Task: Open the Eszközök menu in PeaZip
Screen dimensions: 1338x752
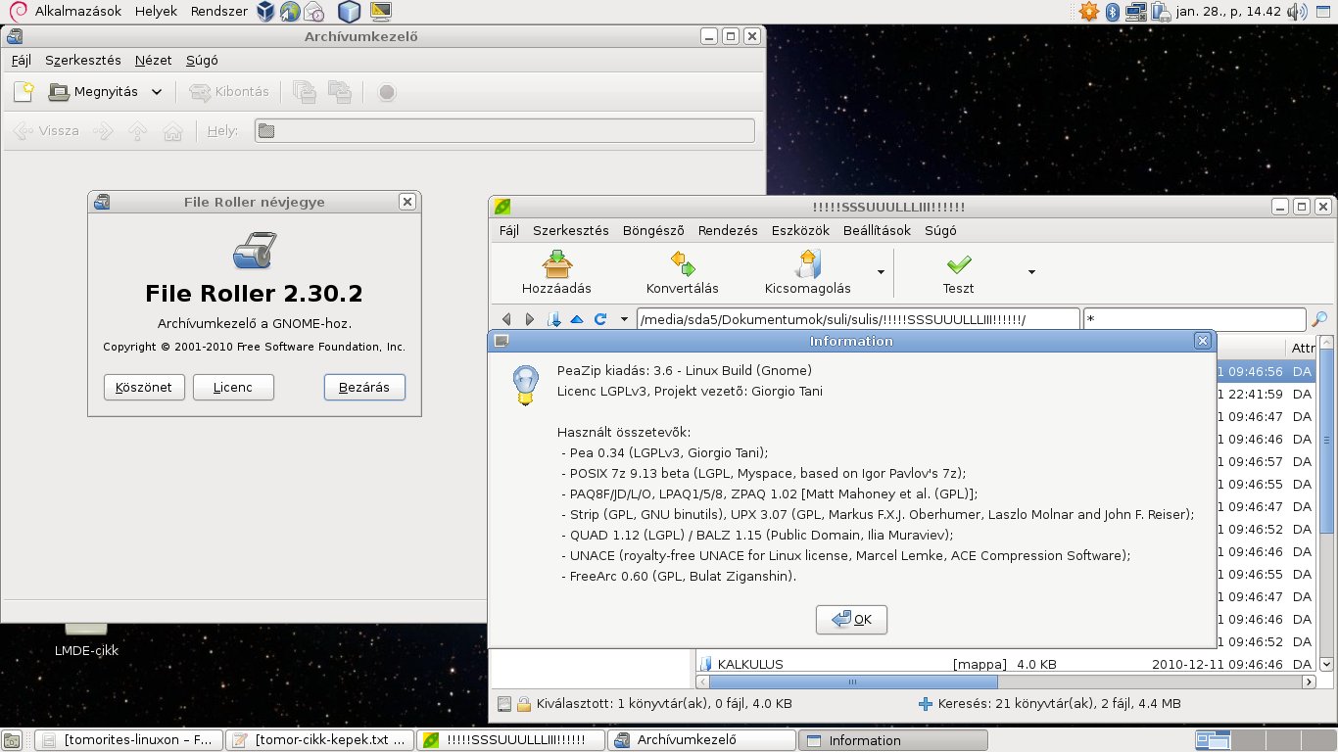Action: coord(799,231)
